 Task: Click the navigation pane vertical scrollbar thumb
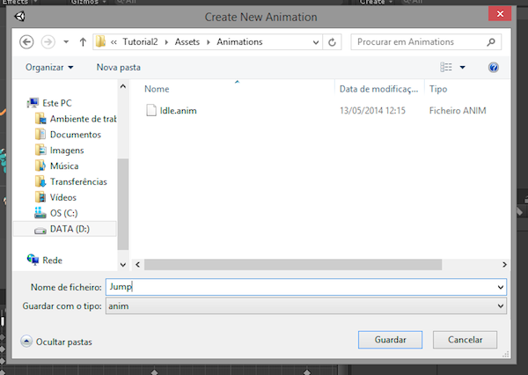[123, 204]
